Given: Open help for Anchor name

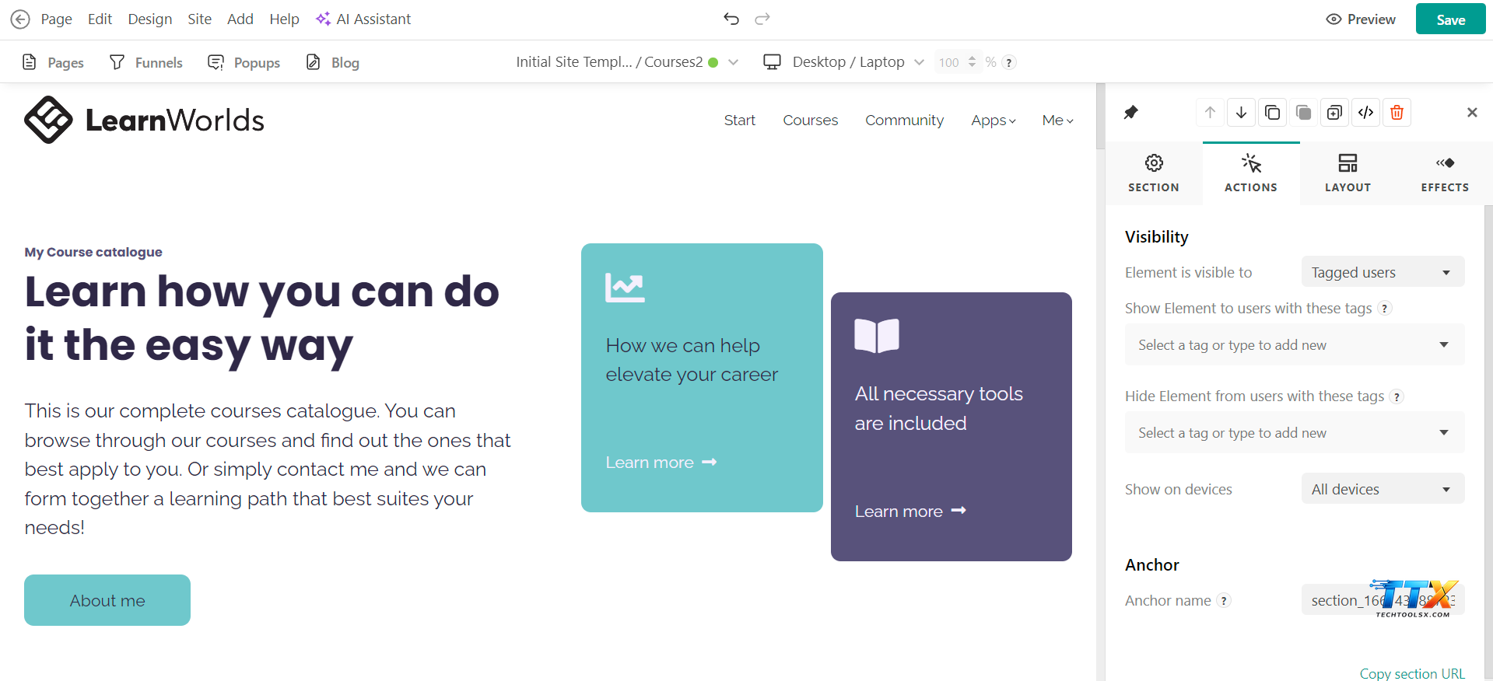Looking at the screenshot, I should click(x=1224, y=600).
